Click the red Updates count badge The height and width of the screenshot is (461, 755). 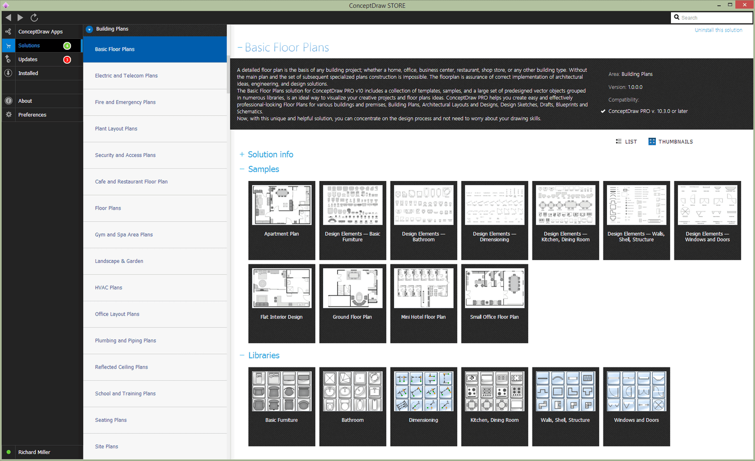tap(67, 59)
